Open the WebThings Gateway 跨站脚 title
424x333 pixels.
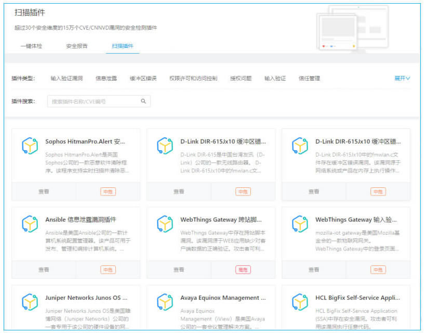pyautogui.click(x=221, y=219)
